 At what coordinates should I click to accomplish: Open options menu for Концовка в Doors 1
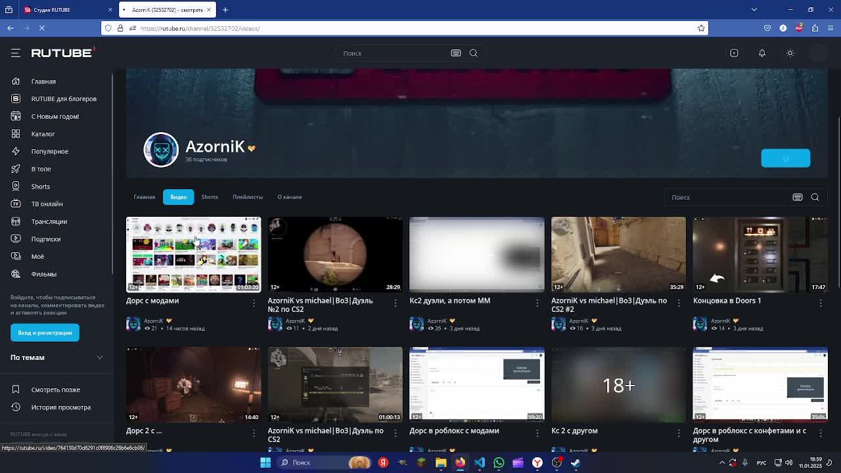(x=821, y=303)
